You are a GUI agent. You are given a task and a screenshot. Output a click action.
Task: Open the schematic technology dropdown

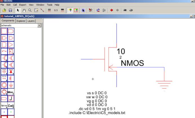[39, 25]
